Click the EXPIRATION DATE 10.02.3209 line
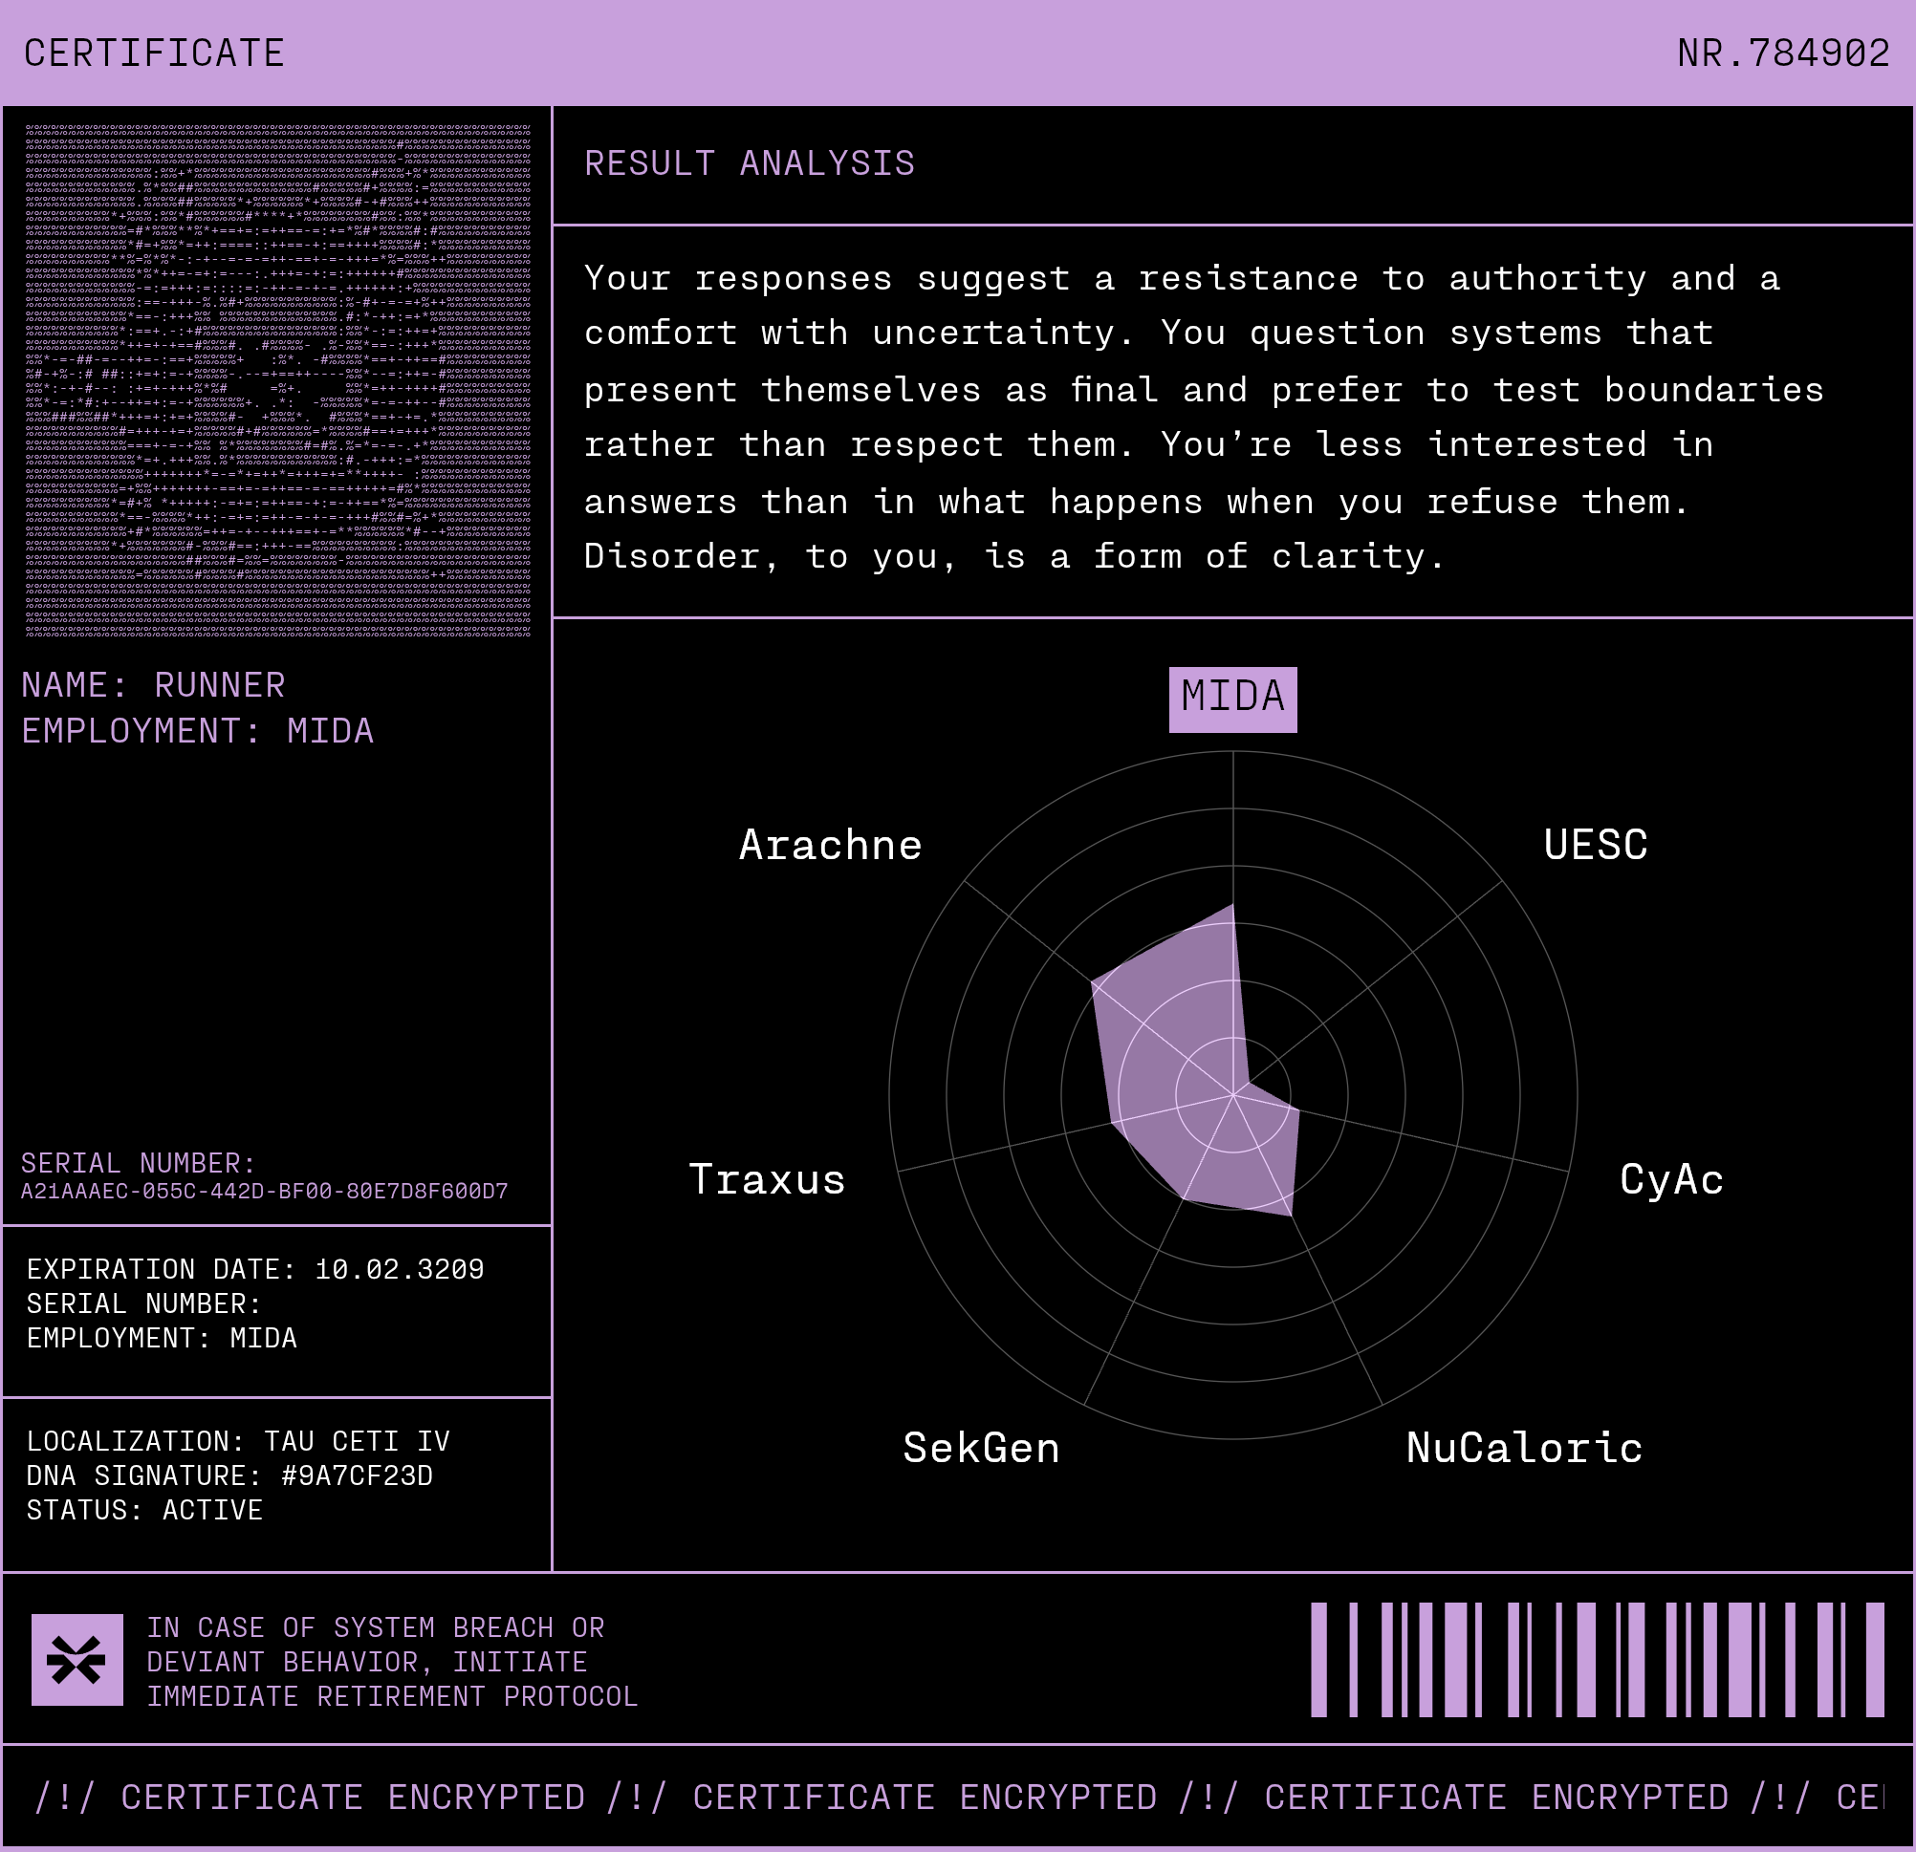Screen dimensions: 1916x1852 (255, 1269)
